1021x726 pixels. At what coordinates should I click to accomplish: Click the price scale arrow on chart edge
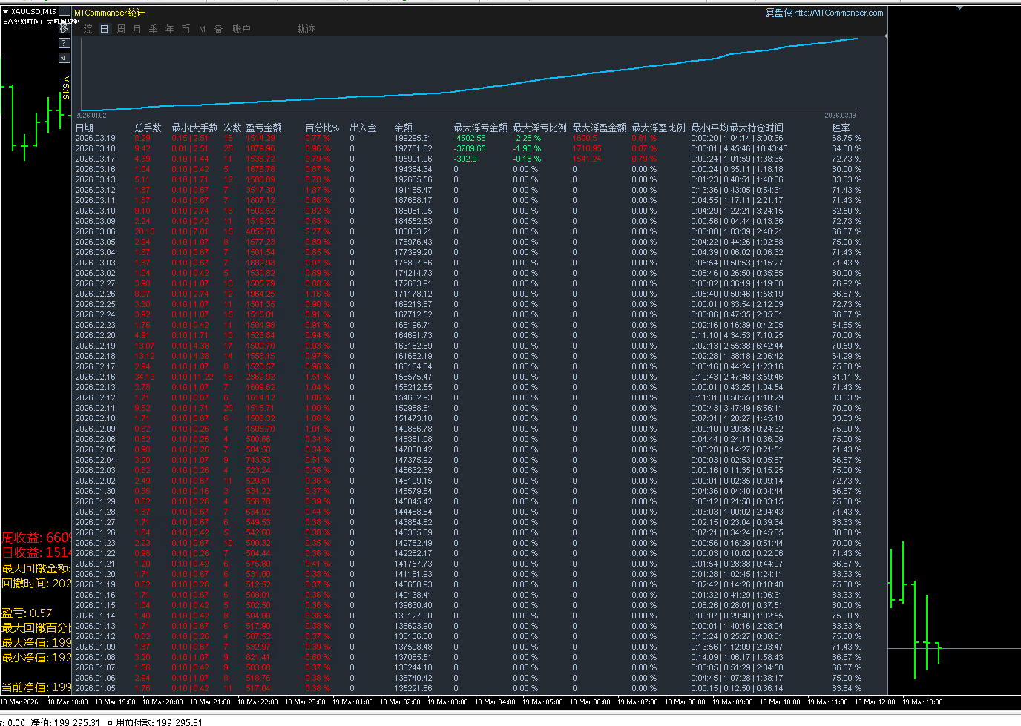tap(887, 36)
